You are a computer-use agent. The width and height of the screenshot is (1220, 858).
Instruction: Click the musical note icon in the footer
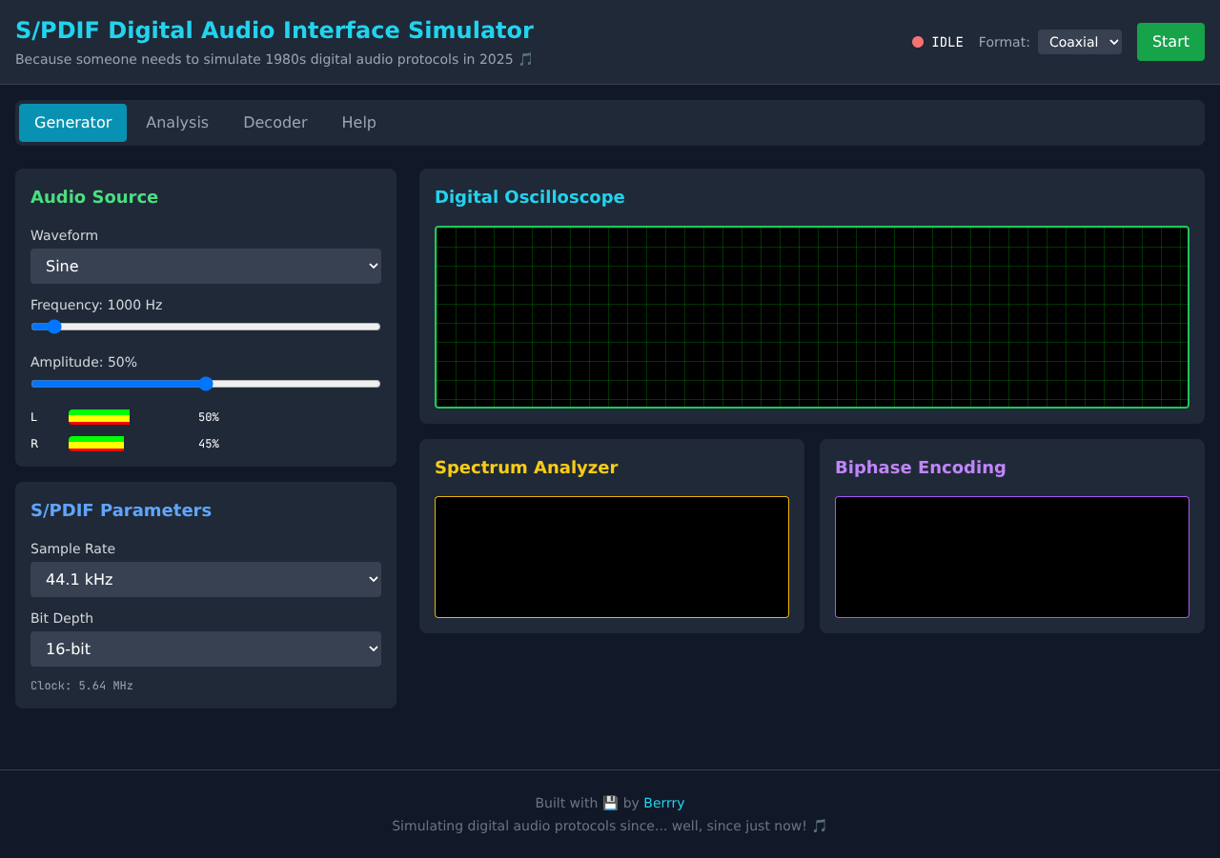click(820, 826)
